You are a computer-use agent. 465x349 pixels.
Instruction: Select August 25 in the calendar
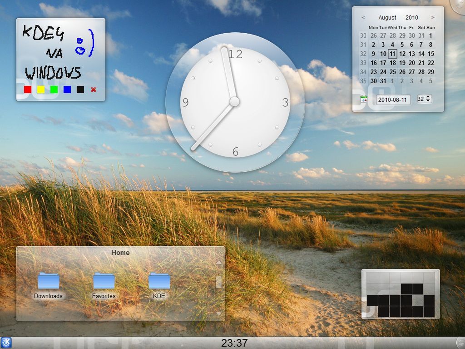(x=392, y=72)
